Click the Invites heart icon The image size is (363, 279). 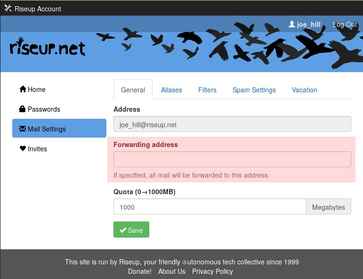click(22, 148)
